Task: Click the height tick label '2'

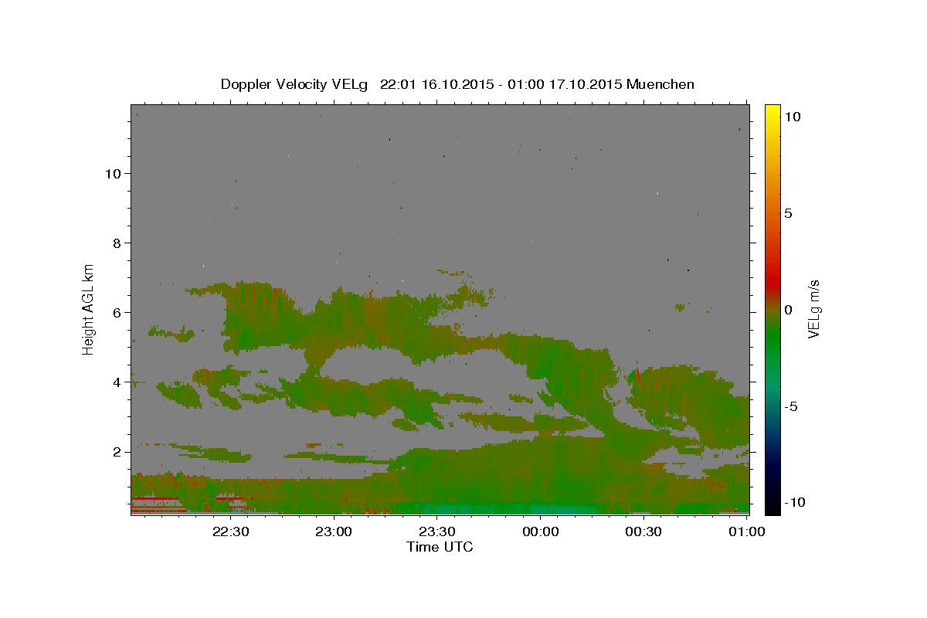Action: (x=117, y=451)
